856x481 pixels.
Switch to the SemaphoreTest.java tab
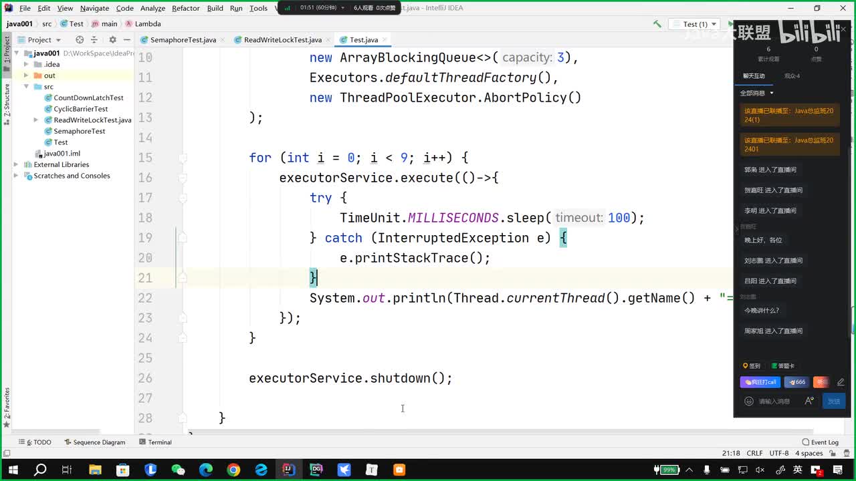(183, 40)
